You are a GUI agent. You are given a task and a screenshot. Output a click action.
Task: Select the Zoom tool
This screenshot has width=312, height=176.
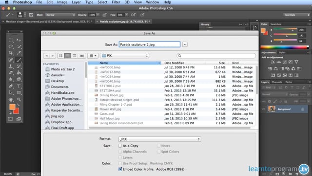coord(19,99)
